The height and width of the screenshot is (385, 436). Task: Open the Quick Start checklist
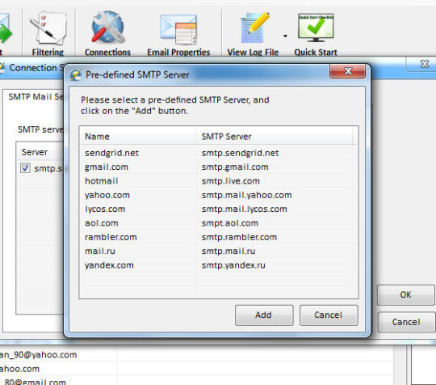[x=316, y=33]
